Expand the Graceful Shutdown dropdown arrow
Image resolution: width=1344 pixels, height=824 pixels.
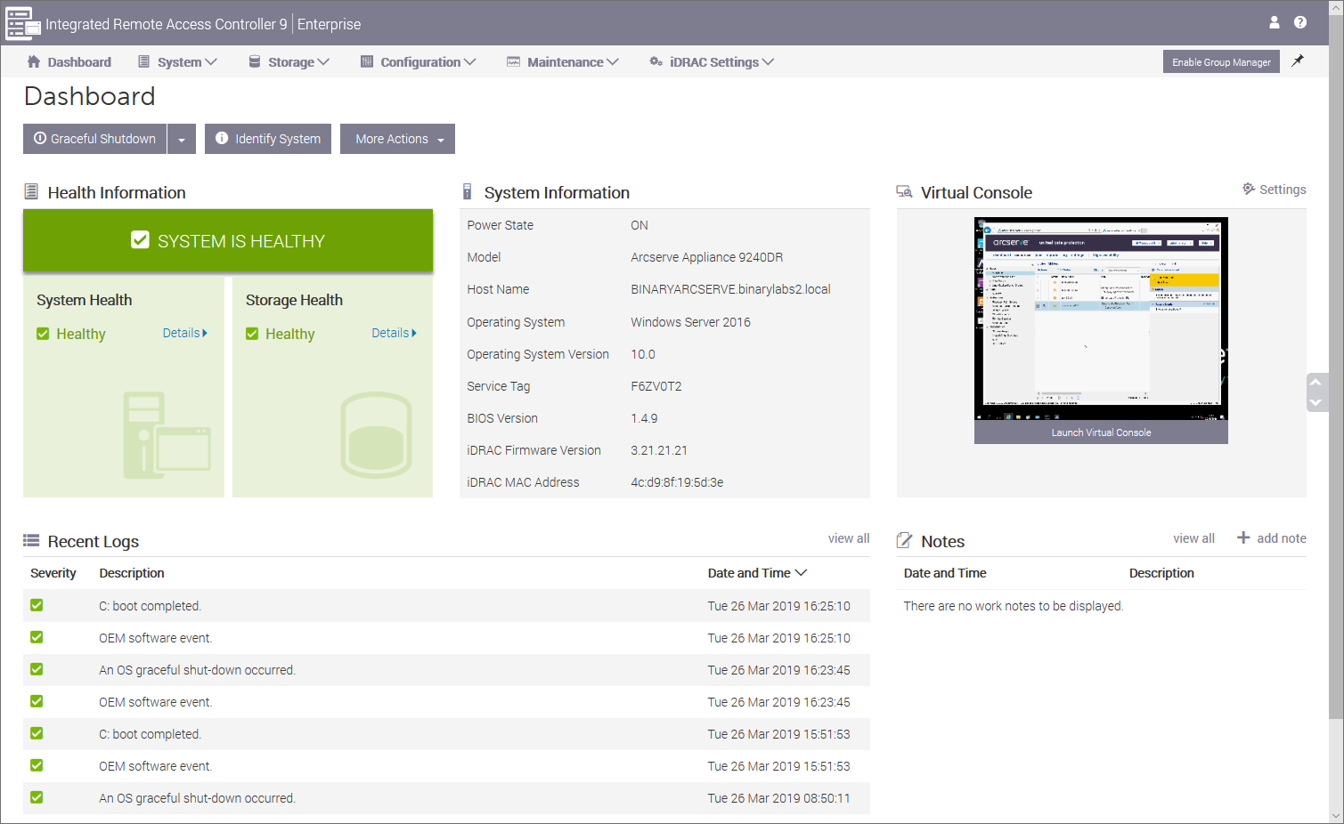pyautogui.click(x=182, y=140)
